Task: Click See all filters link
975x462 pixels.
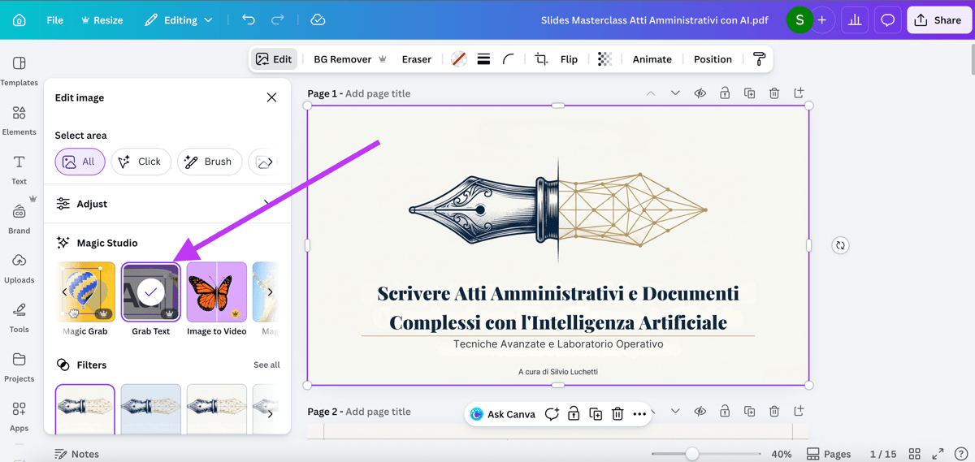Action: click(266, 365)
